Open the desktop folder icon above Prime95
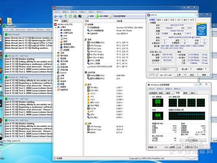Screen dimensions: 217x163 10,20
